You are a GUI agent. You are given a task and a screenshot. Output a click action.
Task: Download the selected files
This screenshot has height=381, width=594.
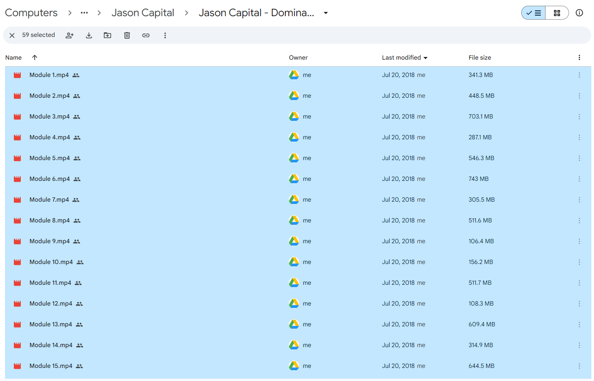[x=89, y=35]
